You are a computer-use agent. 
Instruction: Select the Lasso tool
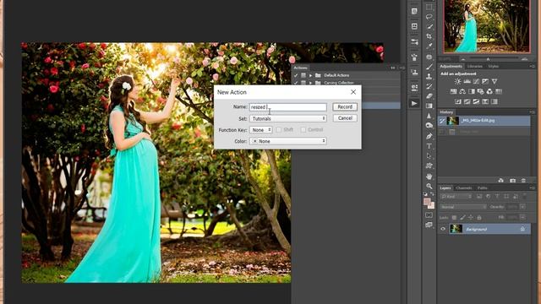point(429,17)
